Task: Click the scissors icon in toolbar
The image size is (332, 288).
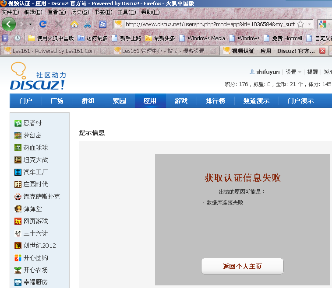Action: coord(88,24)
